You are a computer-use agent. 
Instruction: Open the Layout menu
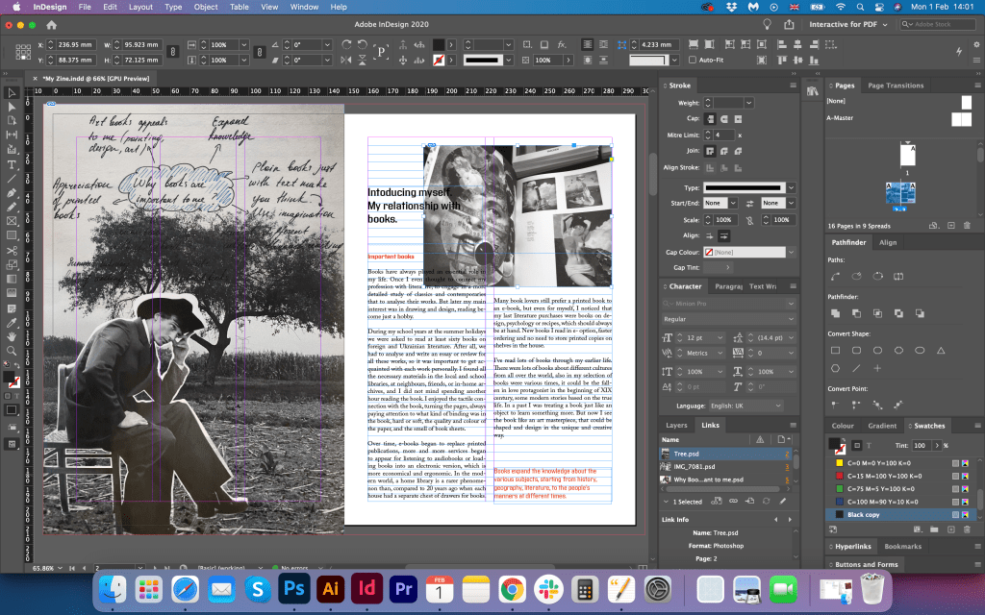pos(140,7)
